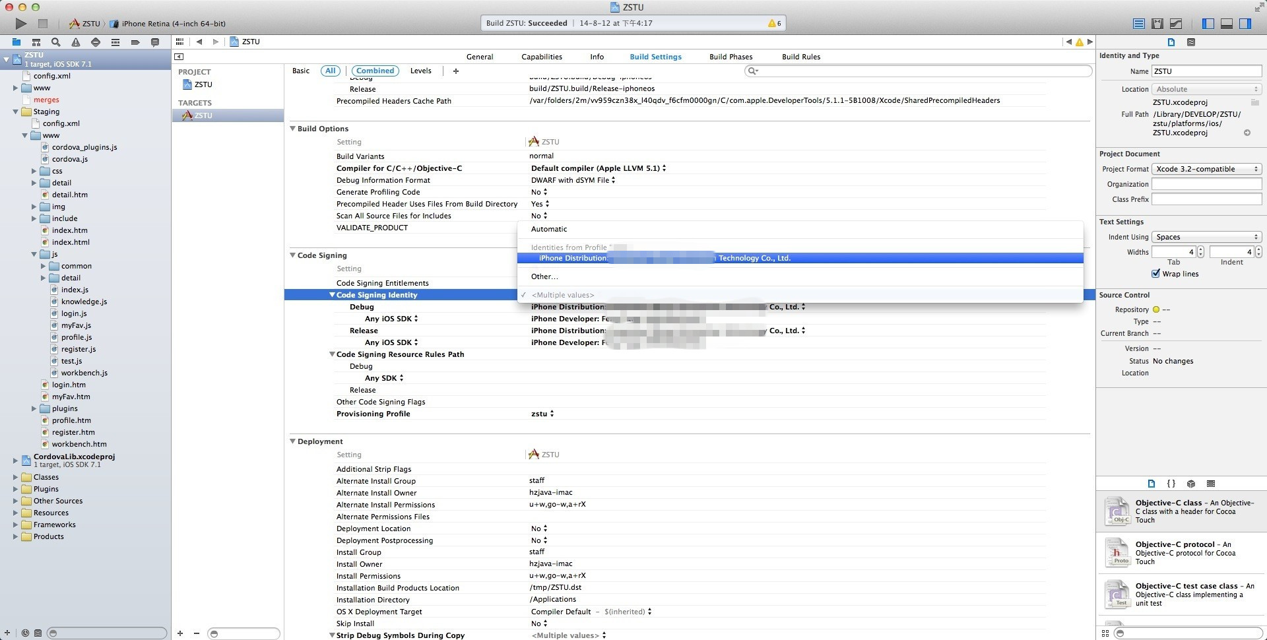This screenshot has width=1267, height=640.
Task: Collapse the Code Signing section
Action: (x=293, y=255)
